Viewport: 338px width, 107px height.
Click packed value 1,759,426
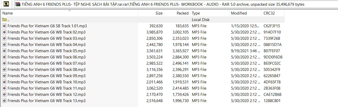click(181, 94)
